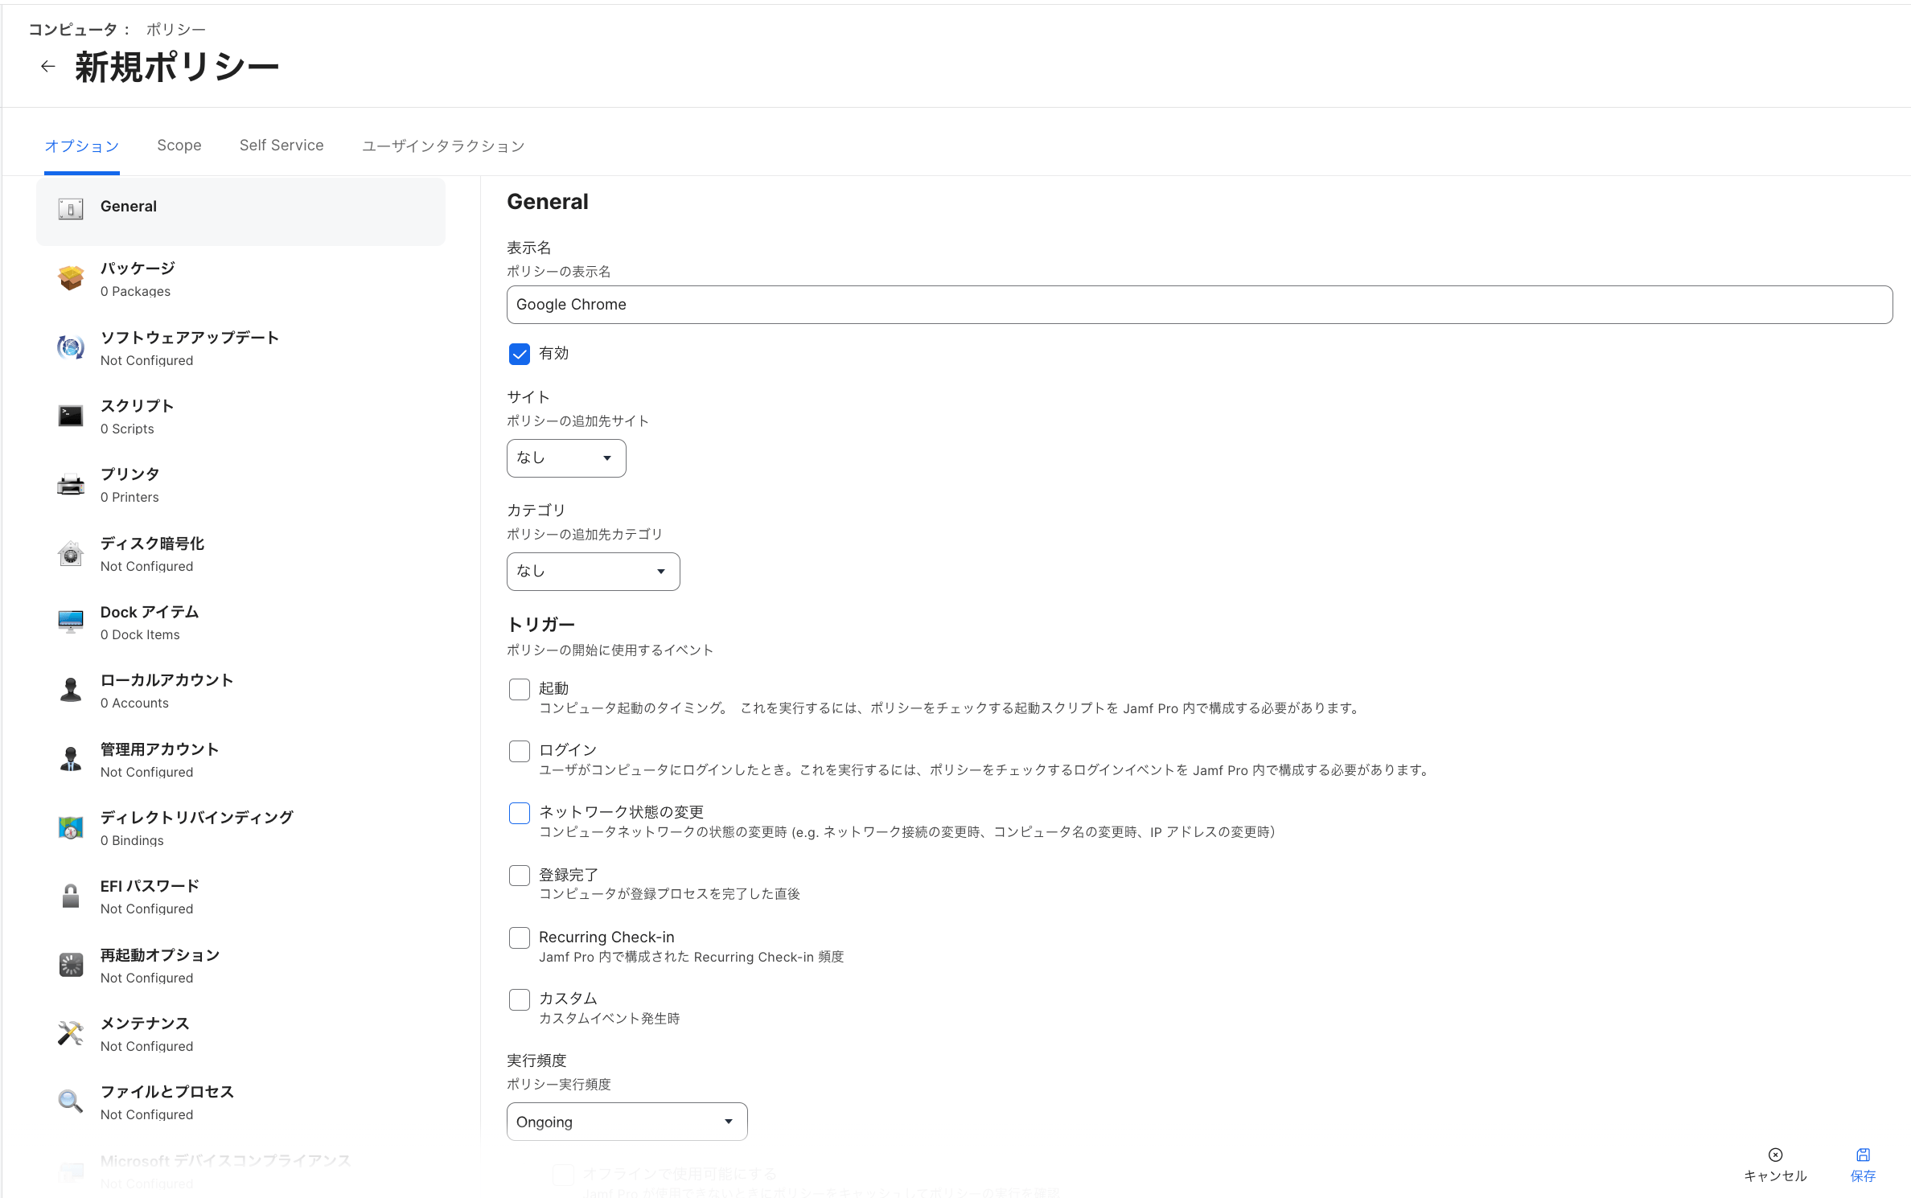Screen dimensions: 1911x1198
Task: Enable the ログイン trigger checkbox
Action: [x=520, y=751]
